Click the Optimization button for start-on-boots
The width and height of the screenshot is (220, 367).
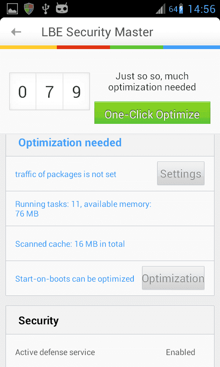coord(173,278)
